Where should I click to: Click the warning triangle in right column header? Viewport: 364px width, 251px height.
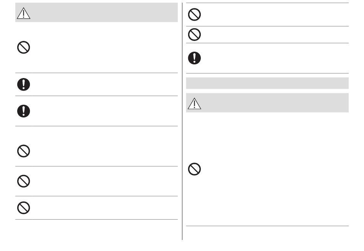(194, 103)
